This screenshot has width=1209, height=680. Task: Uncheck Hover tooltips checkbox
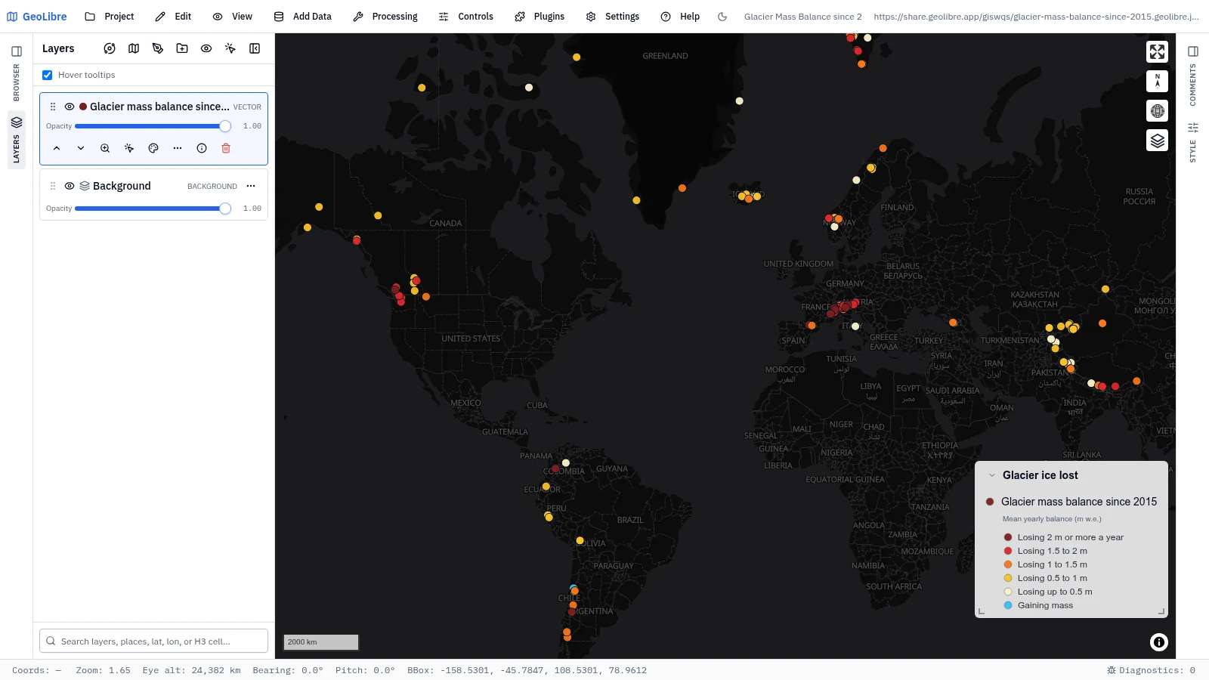(48, 75)
